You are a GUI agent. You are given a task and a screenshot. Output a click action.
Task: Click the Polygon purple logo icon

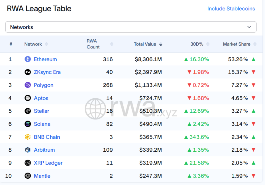[x=28, y=85]
